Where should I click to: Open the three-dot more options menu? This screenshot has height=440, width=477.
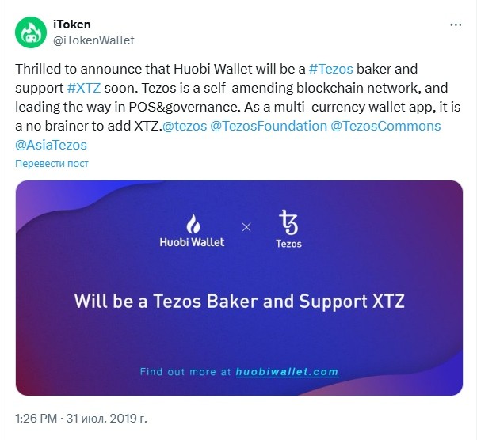point(456,25)
